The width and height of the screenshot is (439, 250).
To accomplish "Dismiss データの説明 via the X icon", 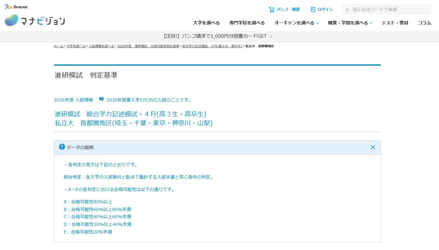I will pos(373,147).
